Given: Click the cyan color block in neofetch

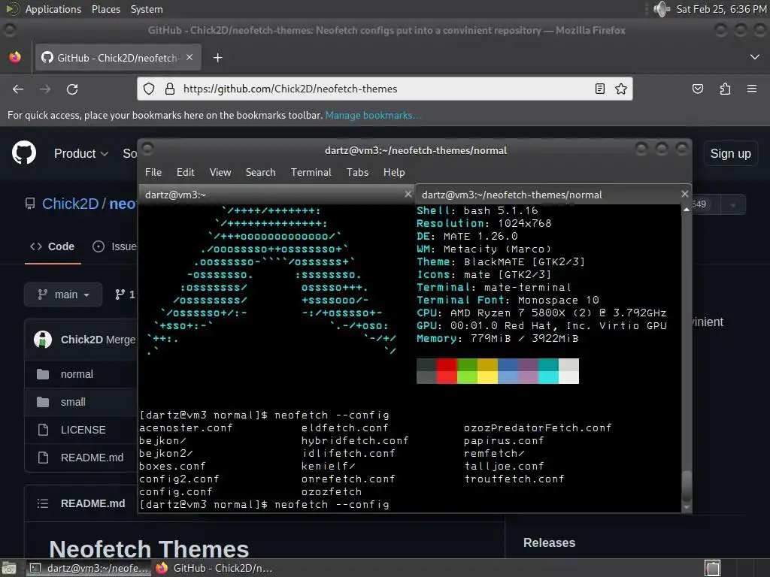Looking at the screenshot, I should (x=548, y=371).
